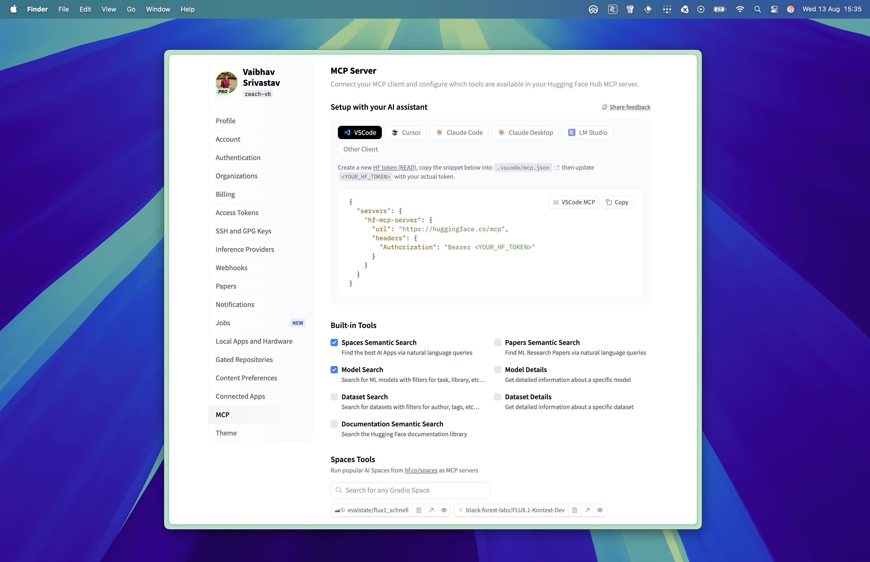
Task: Enable Papers Semantic Search checkbox
Action: pyautogui.click(x=497, y=342)
